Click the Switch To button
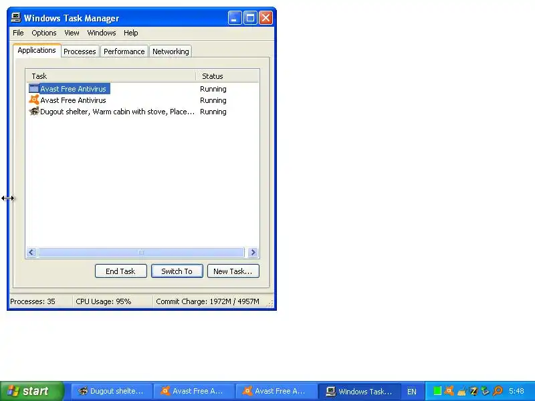535x401 pixels. tap(177, 271)
